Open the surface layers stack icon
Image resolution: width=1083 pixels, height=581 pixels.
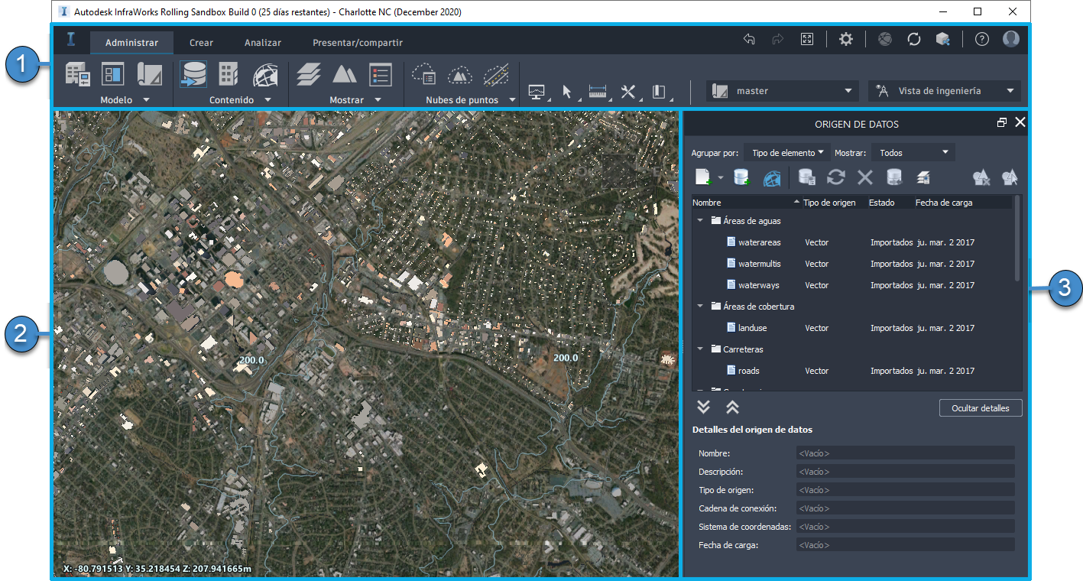(x=309, y=74)
